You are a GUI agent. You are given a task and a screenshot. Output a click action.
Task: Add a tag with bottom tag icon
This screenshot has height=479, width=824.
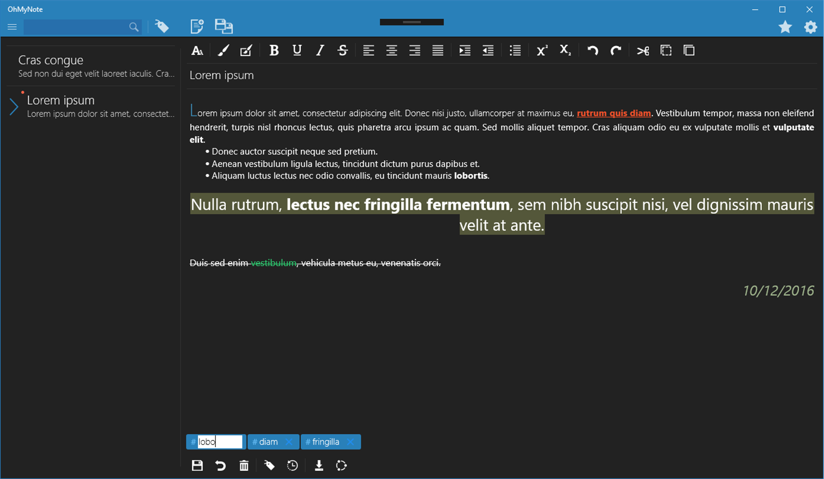click(x=270, y=465)
